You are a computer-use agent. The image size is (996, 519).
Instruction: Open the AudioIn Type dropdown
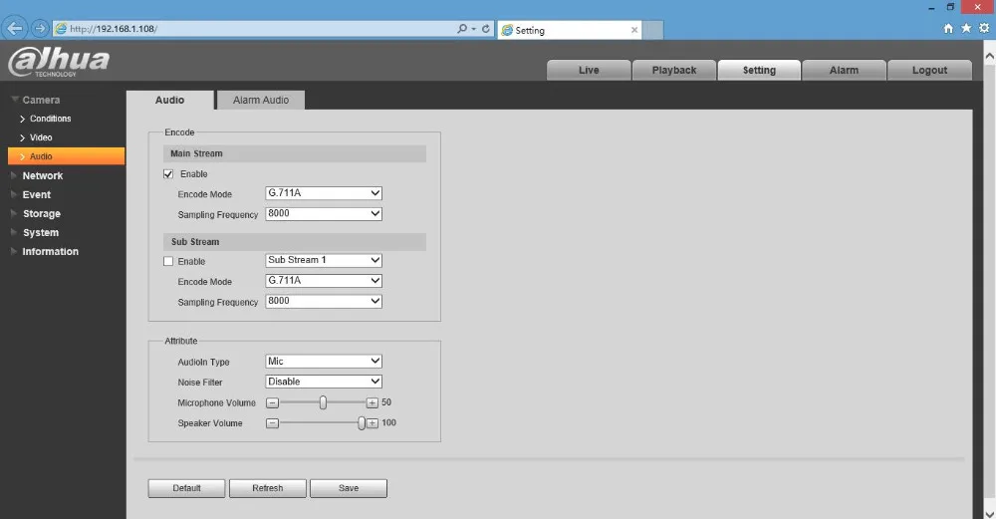pos(324,361)
